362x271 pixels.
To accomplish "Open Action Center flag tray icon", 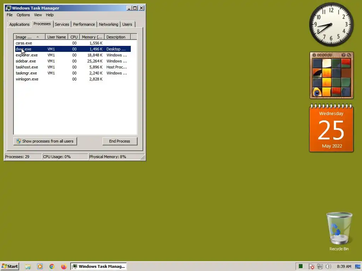I will pos(311,267).
